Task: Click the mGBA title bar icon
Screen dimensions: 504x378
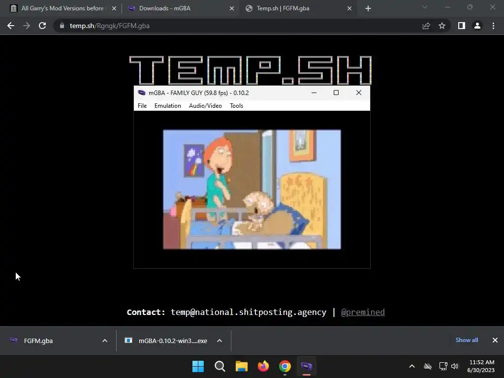Action: point(141,93)
